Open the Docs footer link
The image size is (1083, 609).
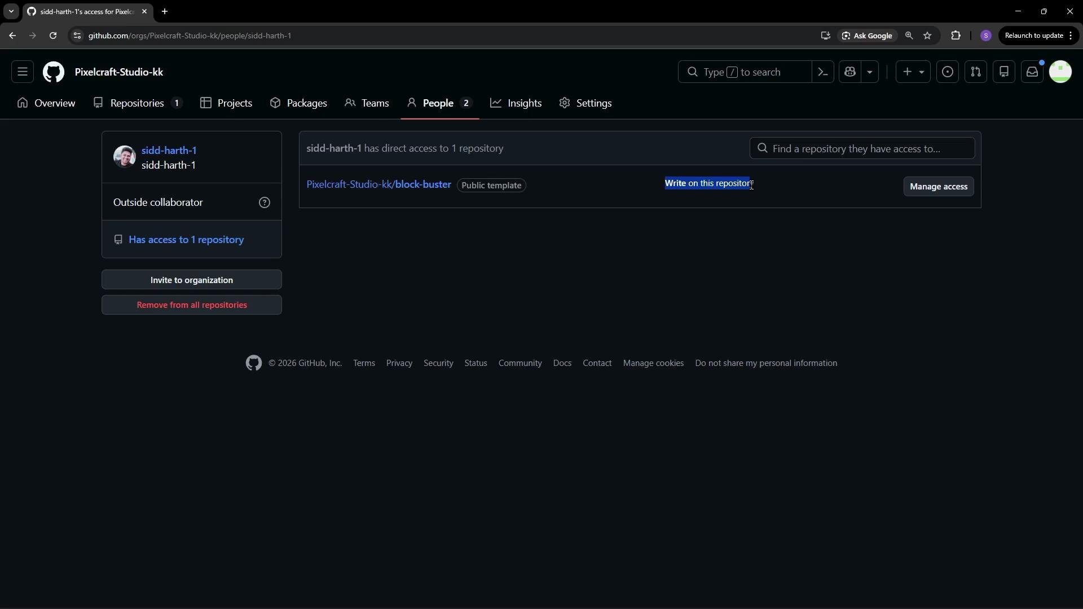pos(562,363)
